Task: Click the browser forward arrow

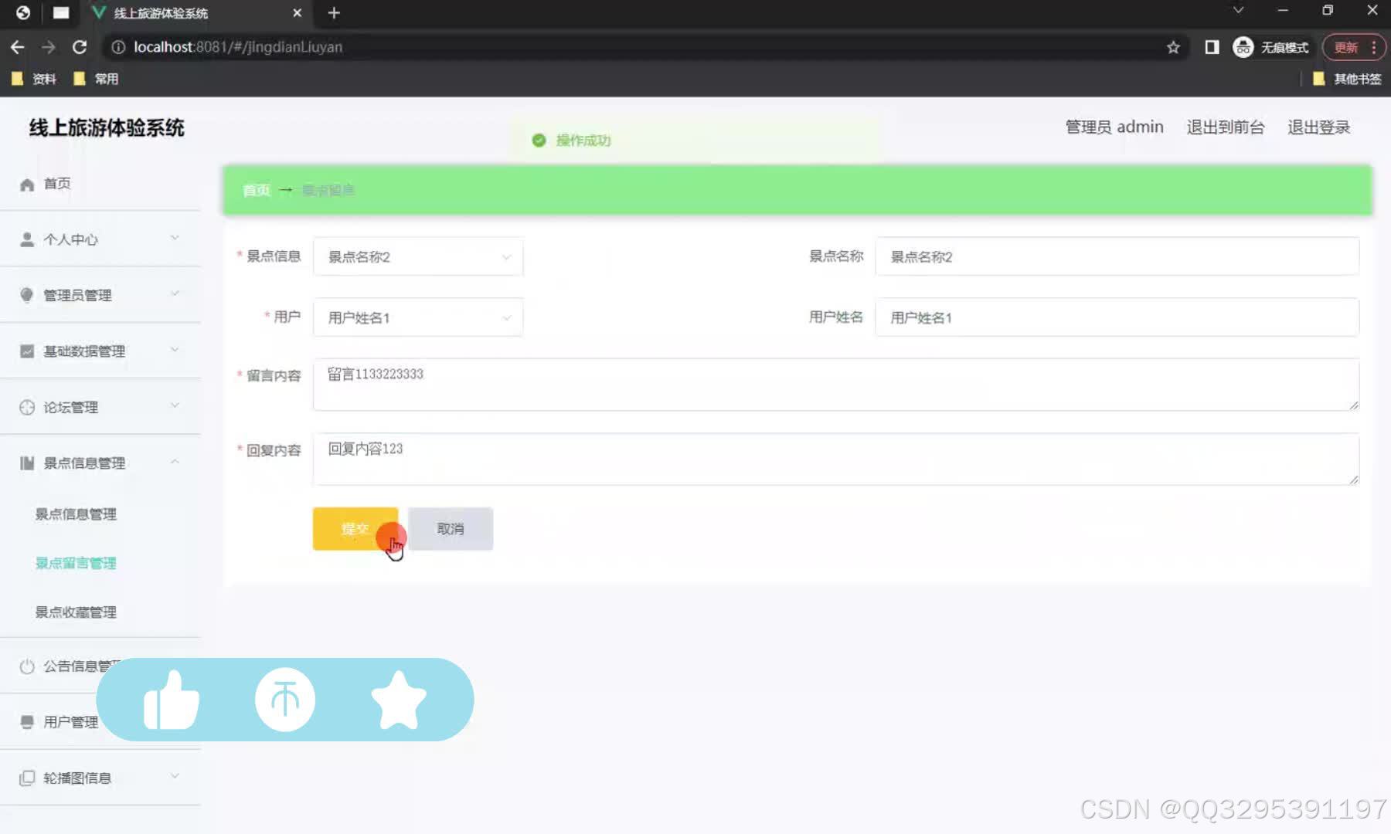Action: pos(49,47)
